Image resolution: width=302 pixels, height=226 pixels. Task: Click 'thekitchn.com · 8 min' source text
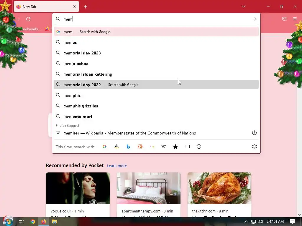pos(210,211)
